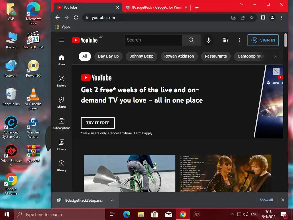Dismiss the YouTube TV promo banner

tap(276, 71)
